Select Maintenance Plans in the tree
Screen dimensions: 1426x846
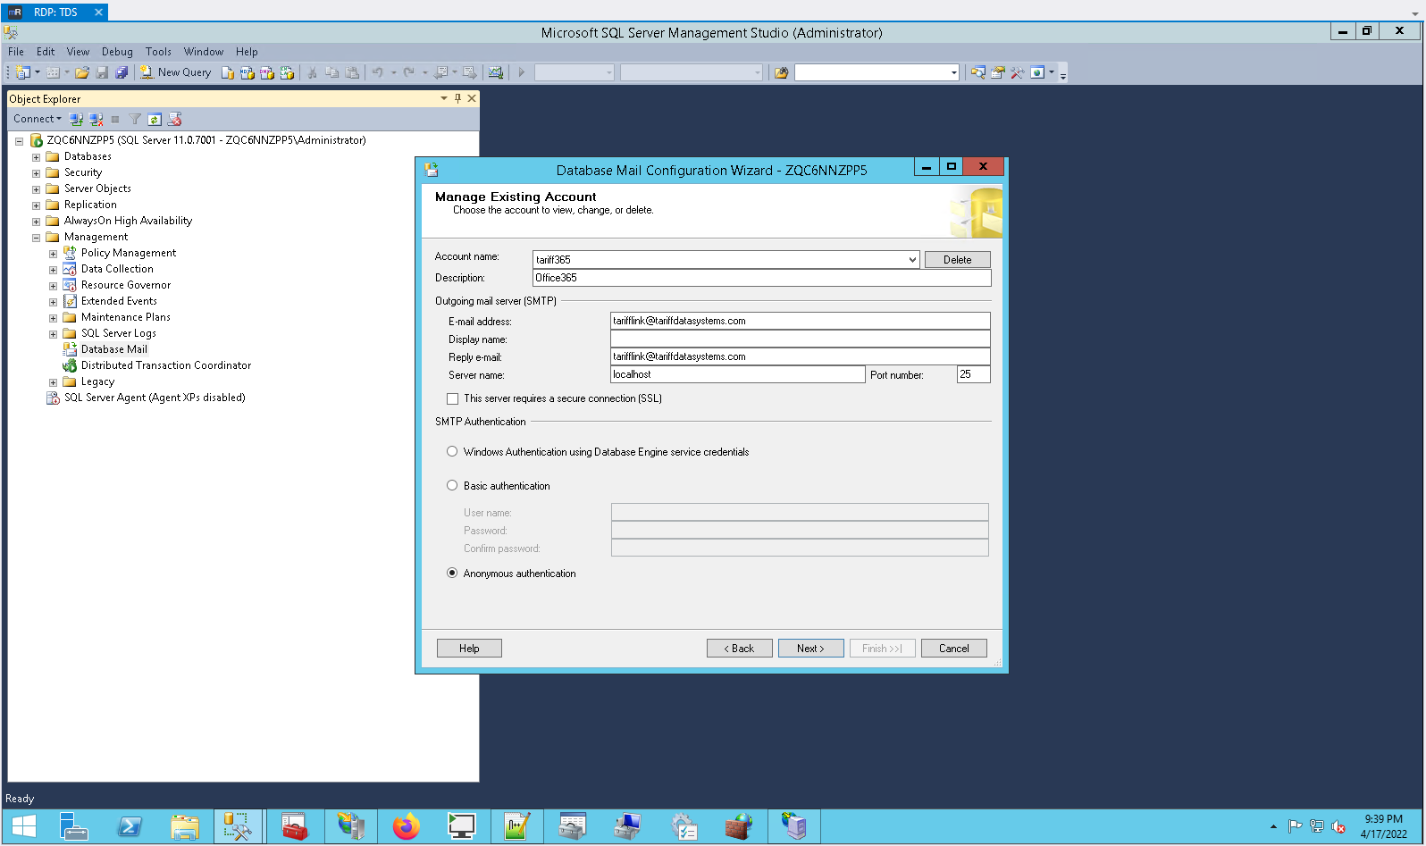[126, 317]
